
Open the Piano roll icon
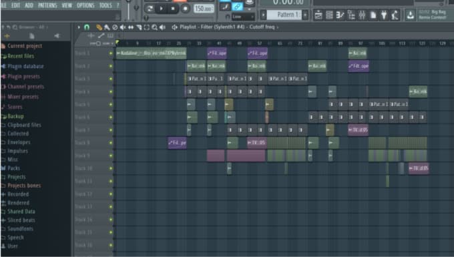pos(340,15)
